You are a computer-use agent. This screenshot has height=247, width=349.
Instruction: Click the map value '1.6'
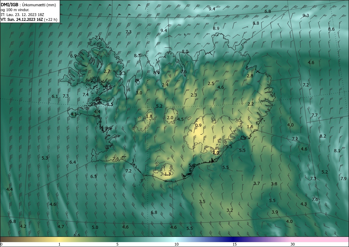click(x=250, y=126)
